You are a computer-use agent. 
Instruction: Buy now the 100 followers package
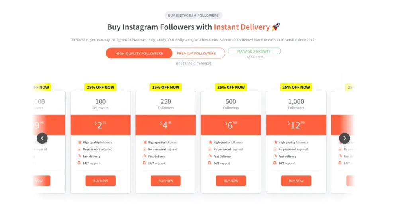[100, 181]
